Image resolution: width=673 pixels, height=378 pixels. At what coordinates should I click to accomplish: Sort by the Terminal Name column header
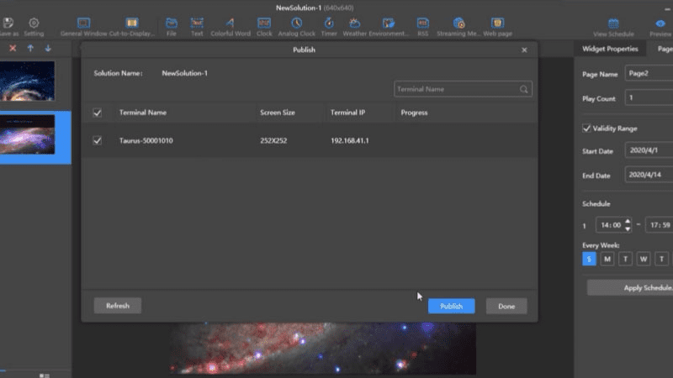coord(143,113)
